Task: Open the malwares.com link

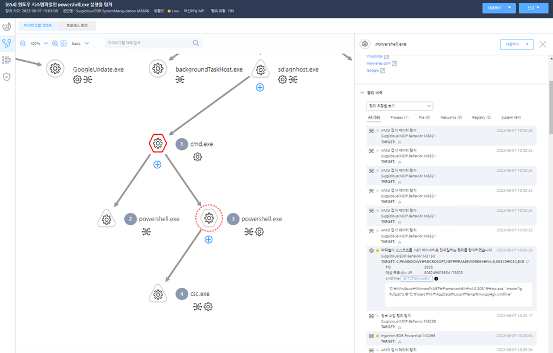Action: (x=378, y=64)
